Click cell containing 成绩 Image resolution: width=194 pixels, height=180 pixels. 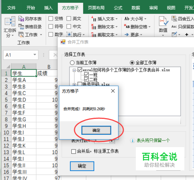(47, 73)
